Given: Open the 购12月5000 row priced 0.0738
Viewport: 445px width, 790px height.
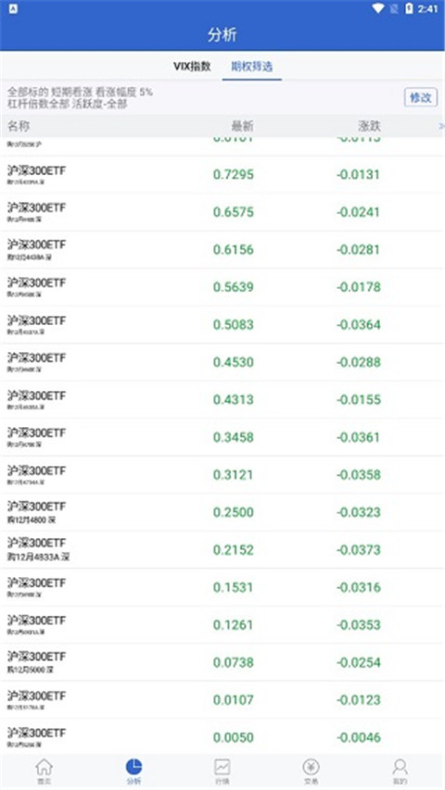Looking at the screenshot, I should (x=222, y=662).
